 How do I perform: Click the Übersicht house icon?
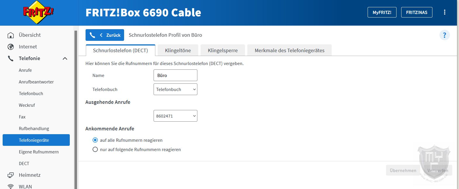(x=11, y=35)
